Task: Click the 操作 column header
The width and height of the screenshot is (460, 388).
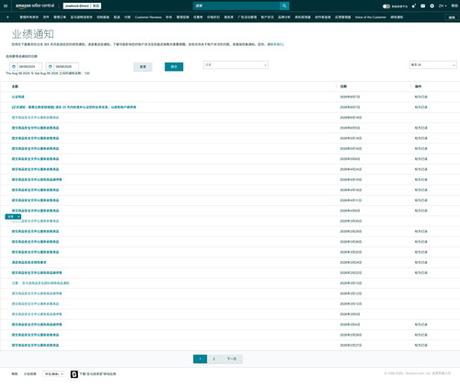Action: pyautogui.click(x=418, y=86)
